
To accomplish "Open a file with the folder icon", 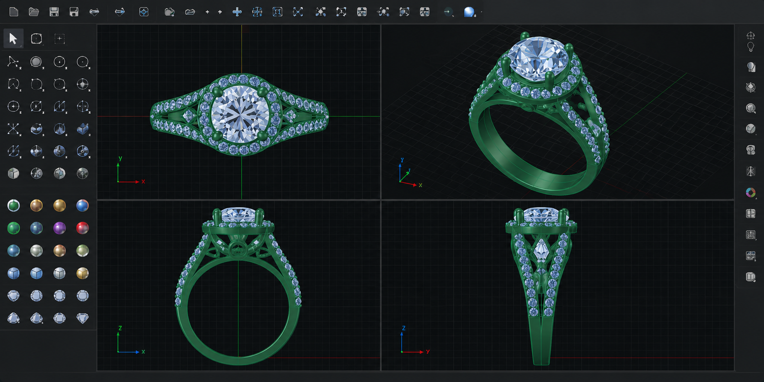I will [x=34, y=12].
